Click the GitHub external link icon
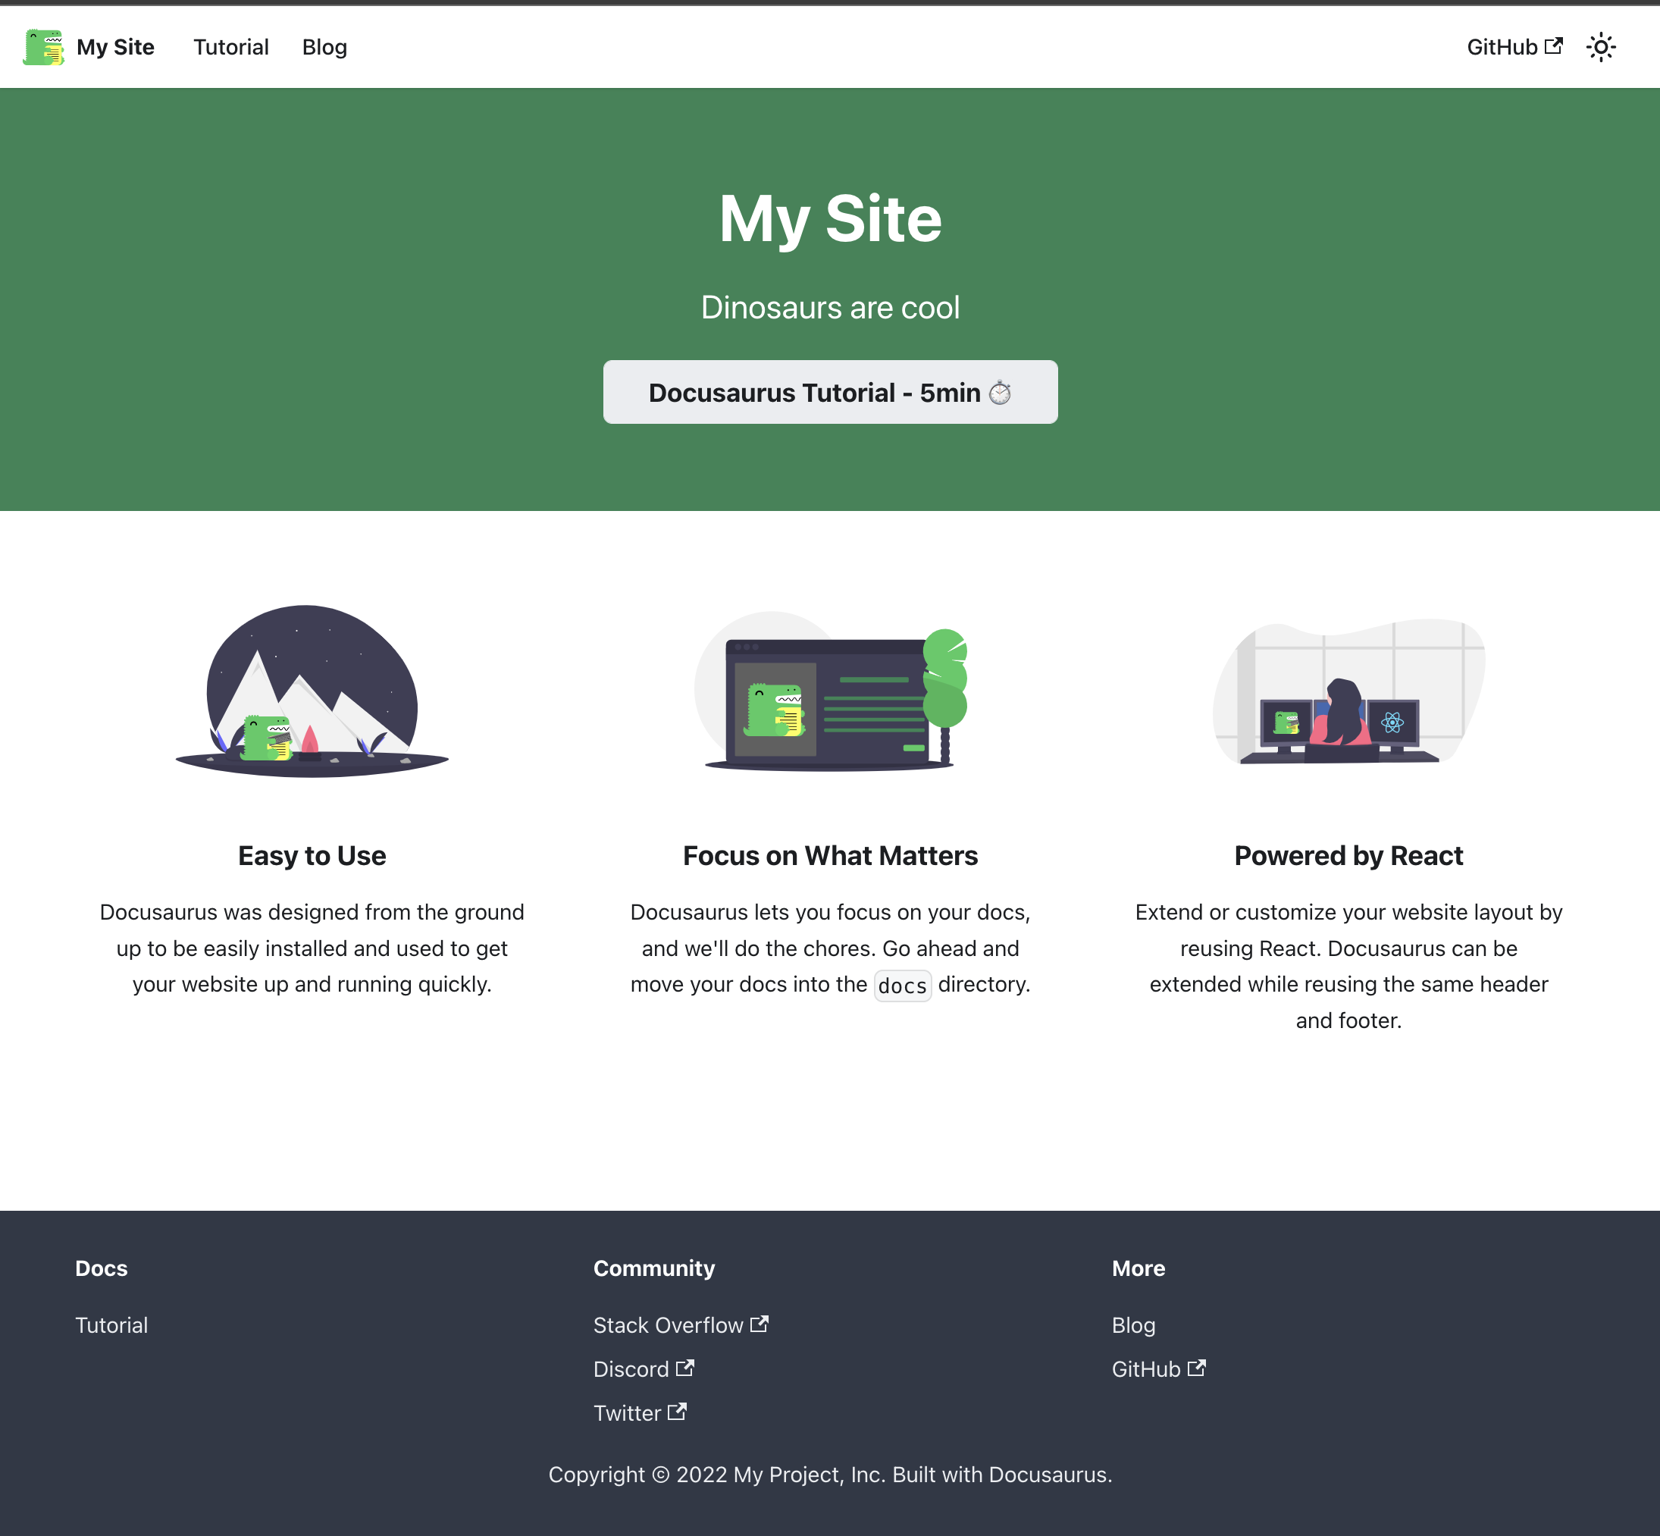 click(x=1553, y=46)
